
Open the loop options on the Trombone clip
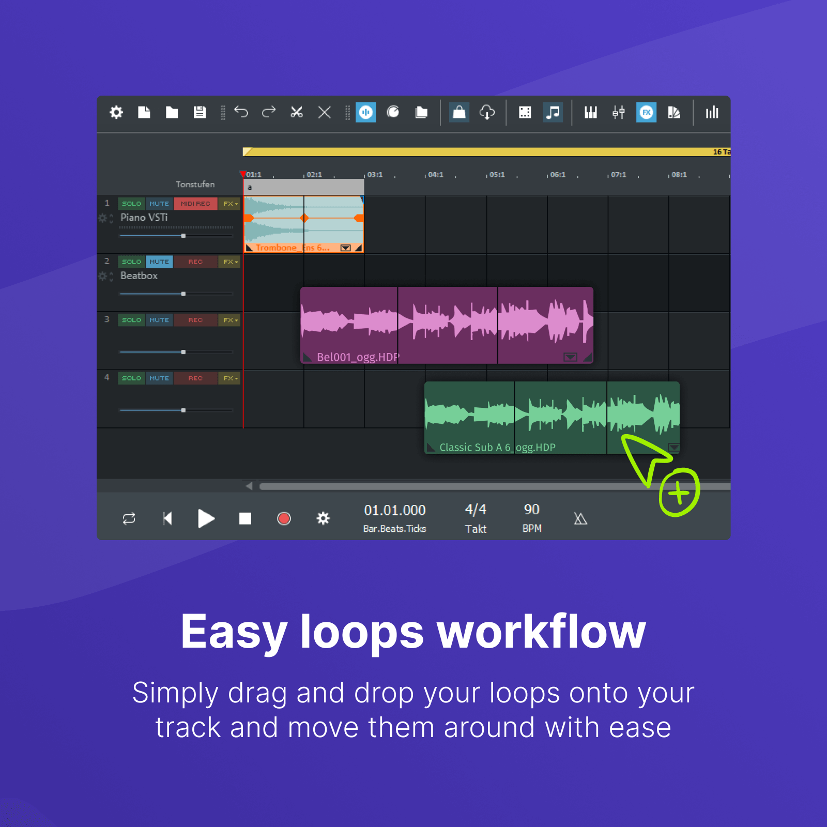[346, 248]
